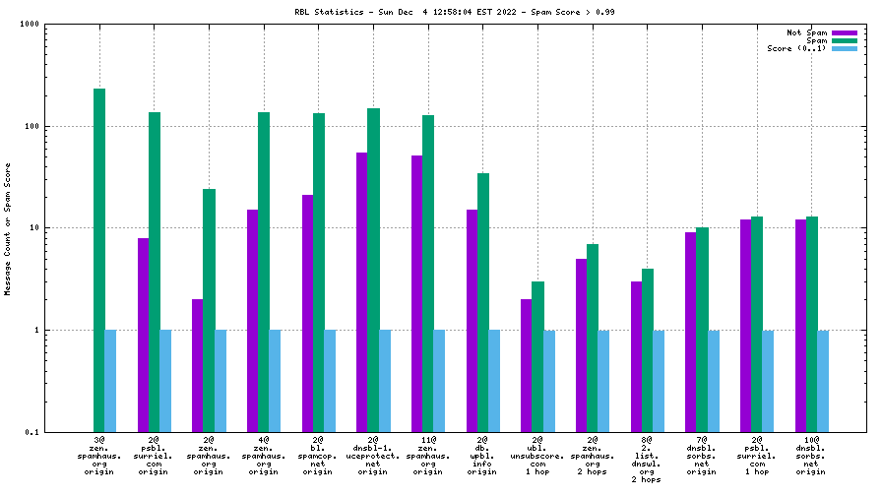
Task: Click the green bar for 7@ dnsbl.sorbs.net
Action: pyautogui.click(x=703, y=329)
